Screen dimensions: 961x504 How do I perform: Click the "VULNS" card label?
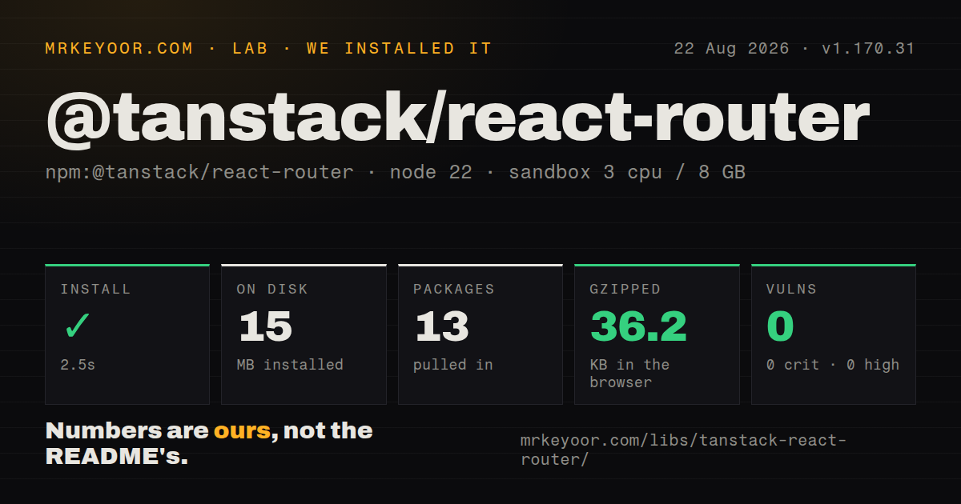pos(791,290)
